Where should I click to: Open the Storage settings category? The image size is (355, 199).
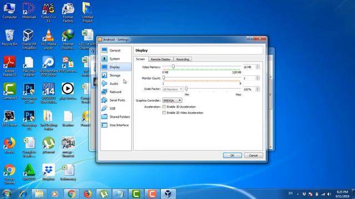[x=116, y=75]
